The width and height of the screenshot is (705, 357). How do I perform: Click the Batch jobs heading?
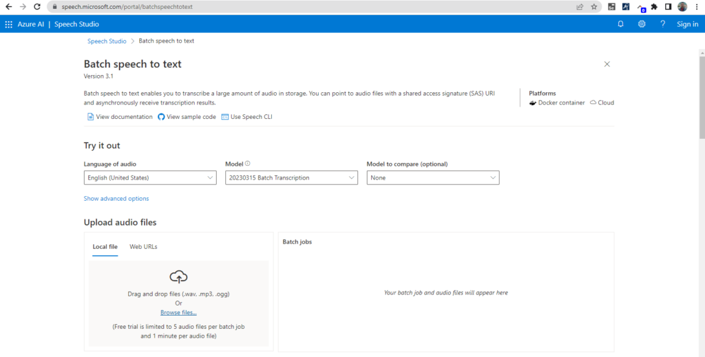tap(297, 241)
